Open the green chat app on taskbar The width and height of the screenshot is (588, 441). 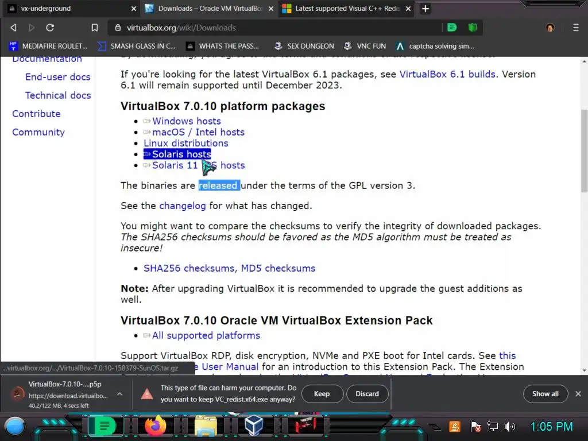click(x=105, y=427)
